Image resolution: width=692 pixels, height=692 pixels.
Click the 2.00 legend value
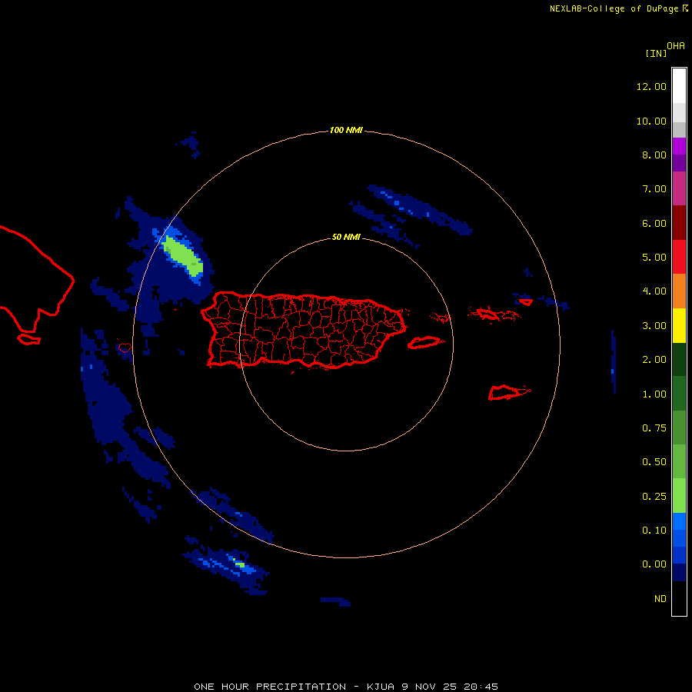coord(654,360)
